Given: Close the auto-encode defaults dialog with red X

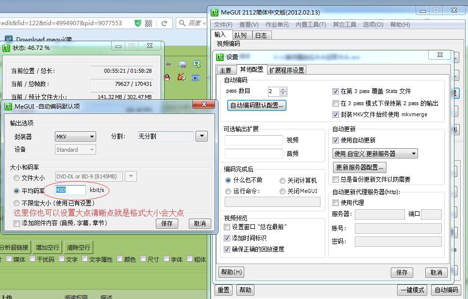Looking at the screenshot, I should 204,104.
